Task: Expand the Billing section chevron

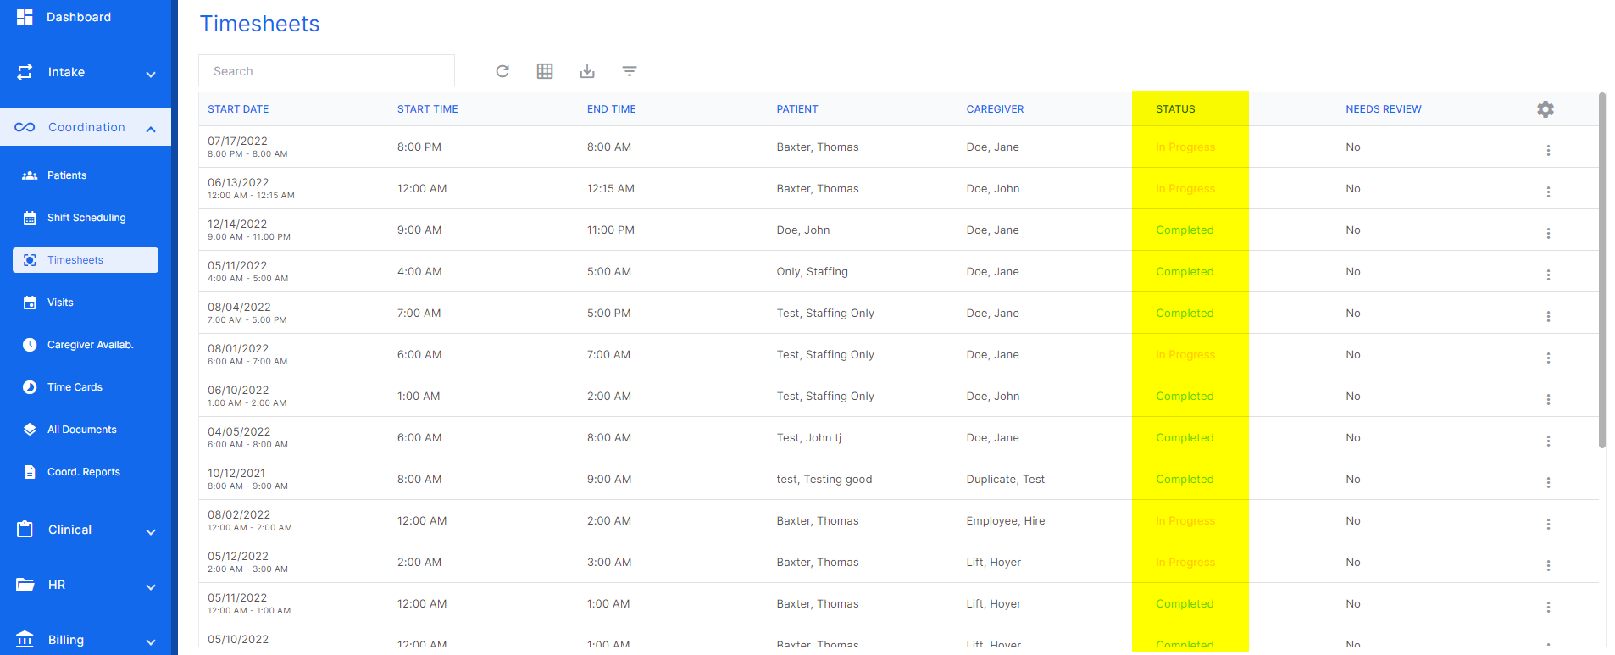Action: 151,641
